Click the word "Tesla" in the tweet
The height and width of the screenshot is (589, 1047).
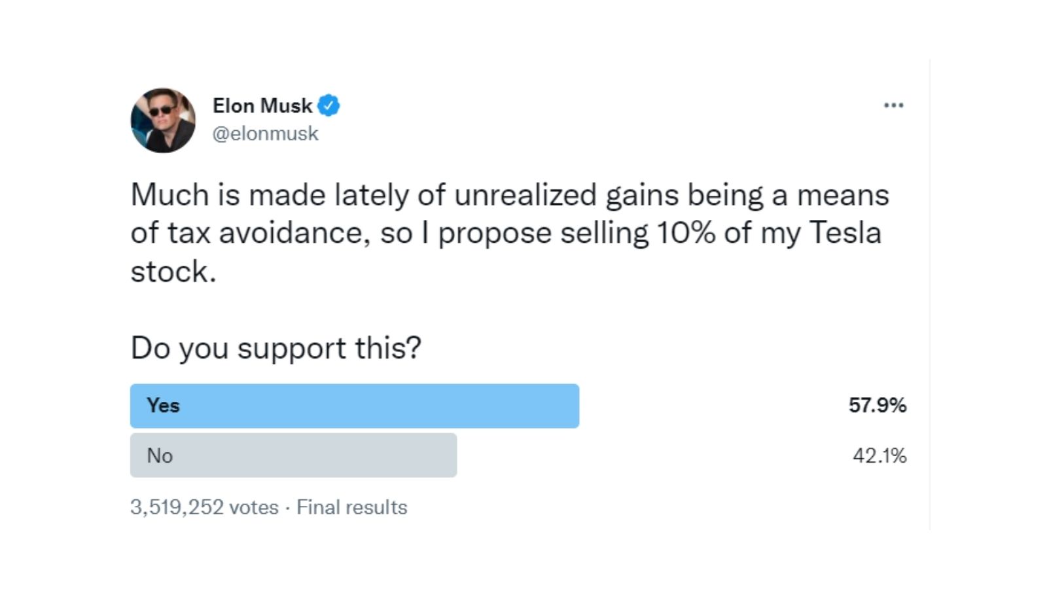point(845,233)
